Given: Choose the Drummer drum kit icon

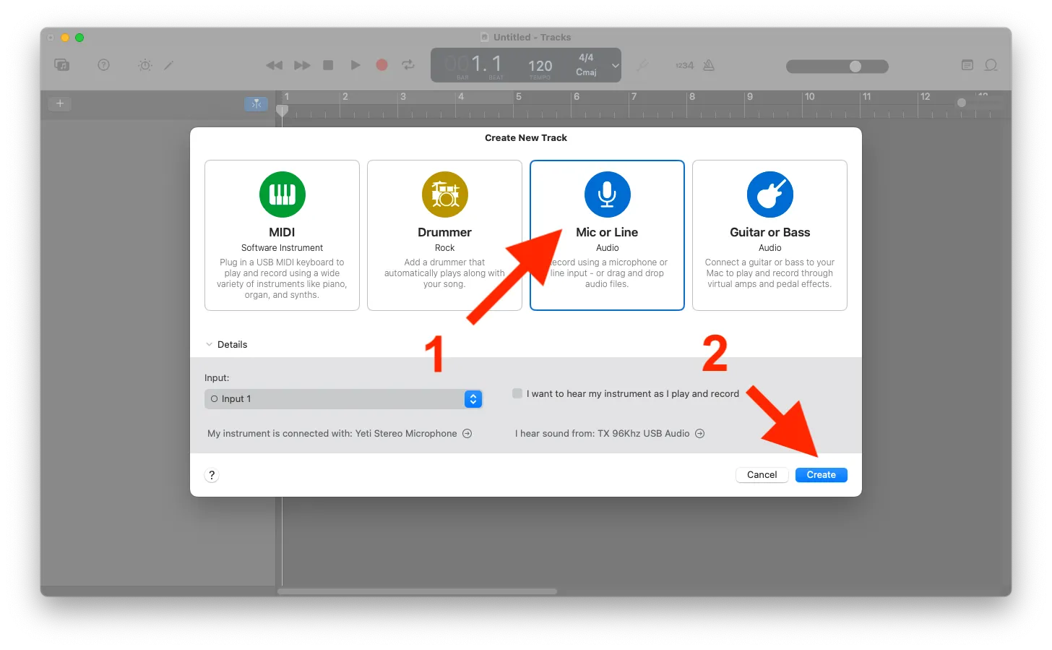Looking at the screenshot, I should click(444, 194).
